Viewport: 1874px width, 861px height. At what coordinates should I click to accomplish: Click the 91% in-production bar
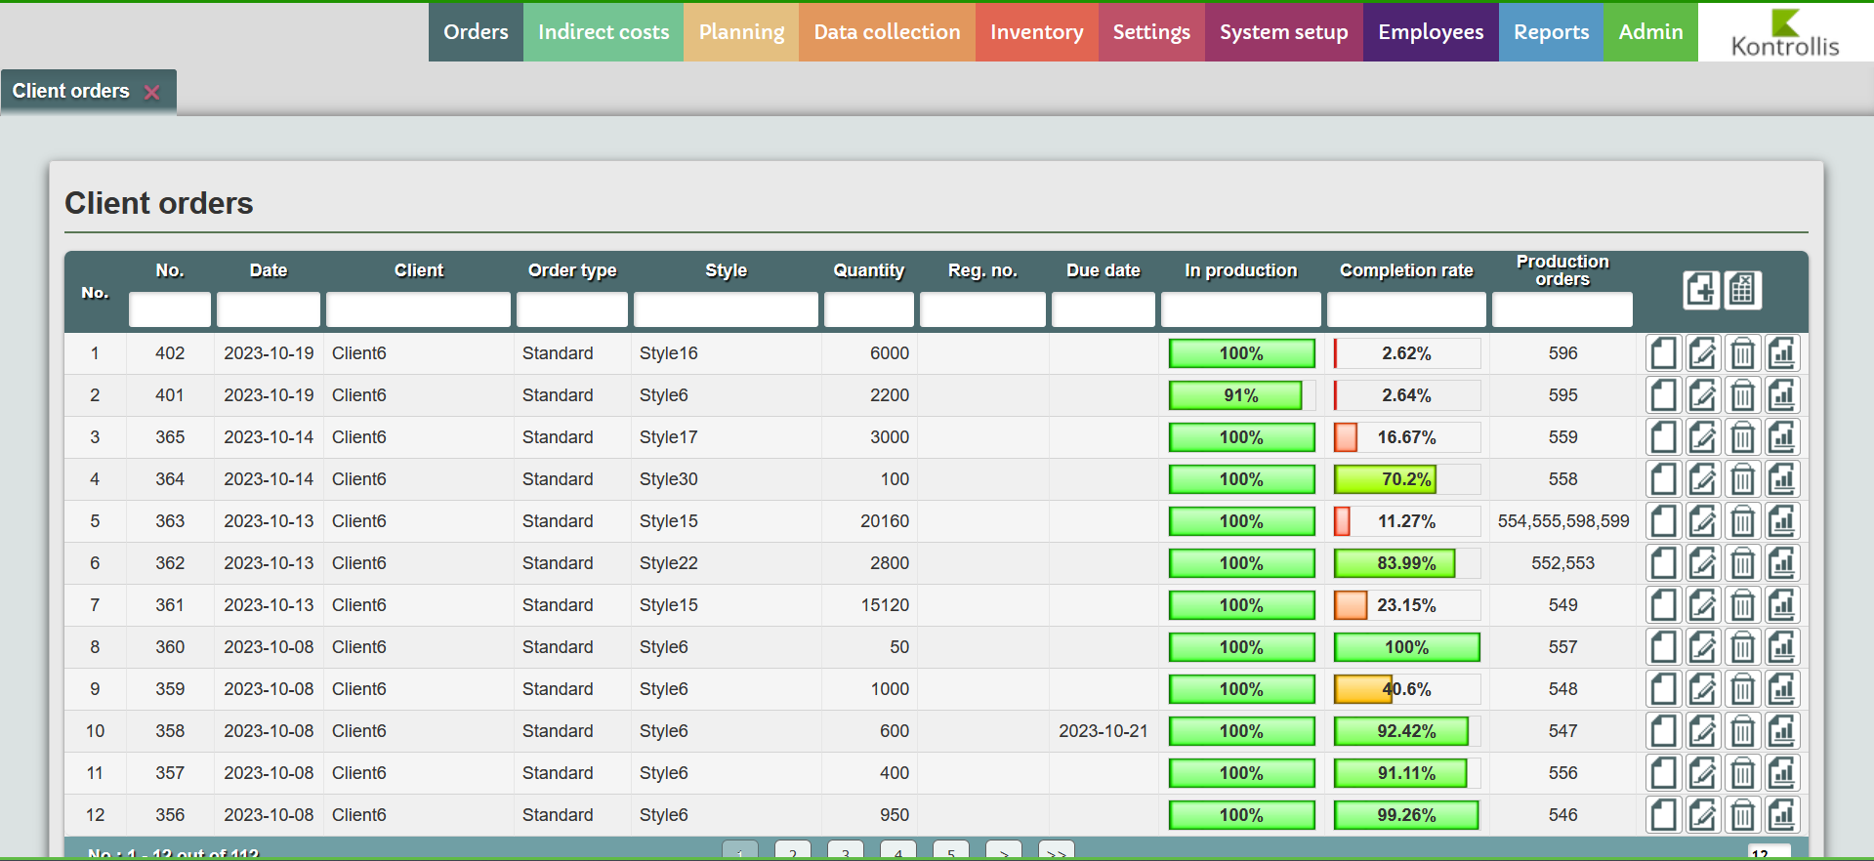tap(1241, 395)
